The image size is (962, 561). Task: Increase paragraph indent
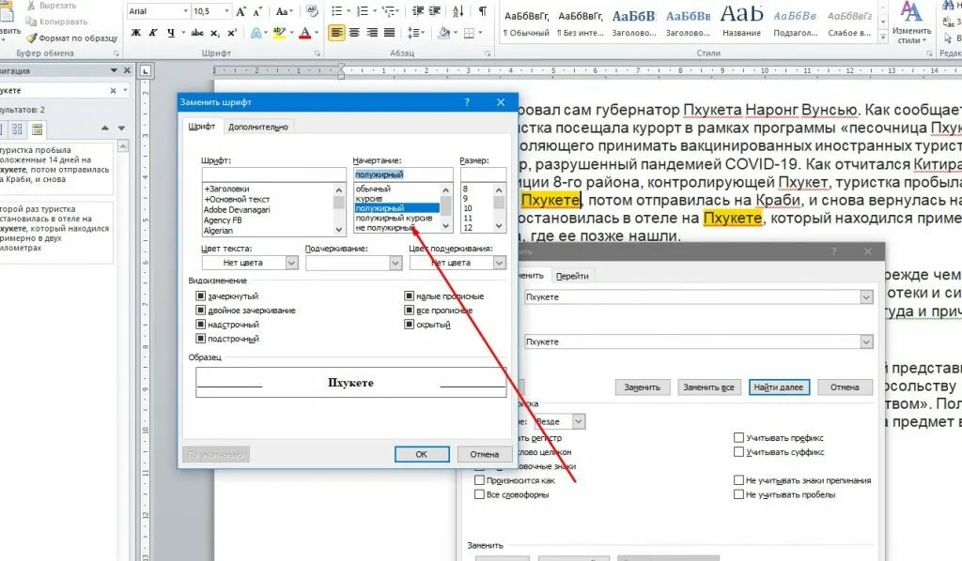coord(435,11)
